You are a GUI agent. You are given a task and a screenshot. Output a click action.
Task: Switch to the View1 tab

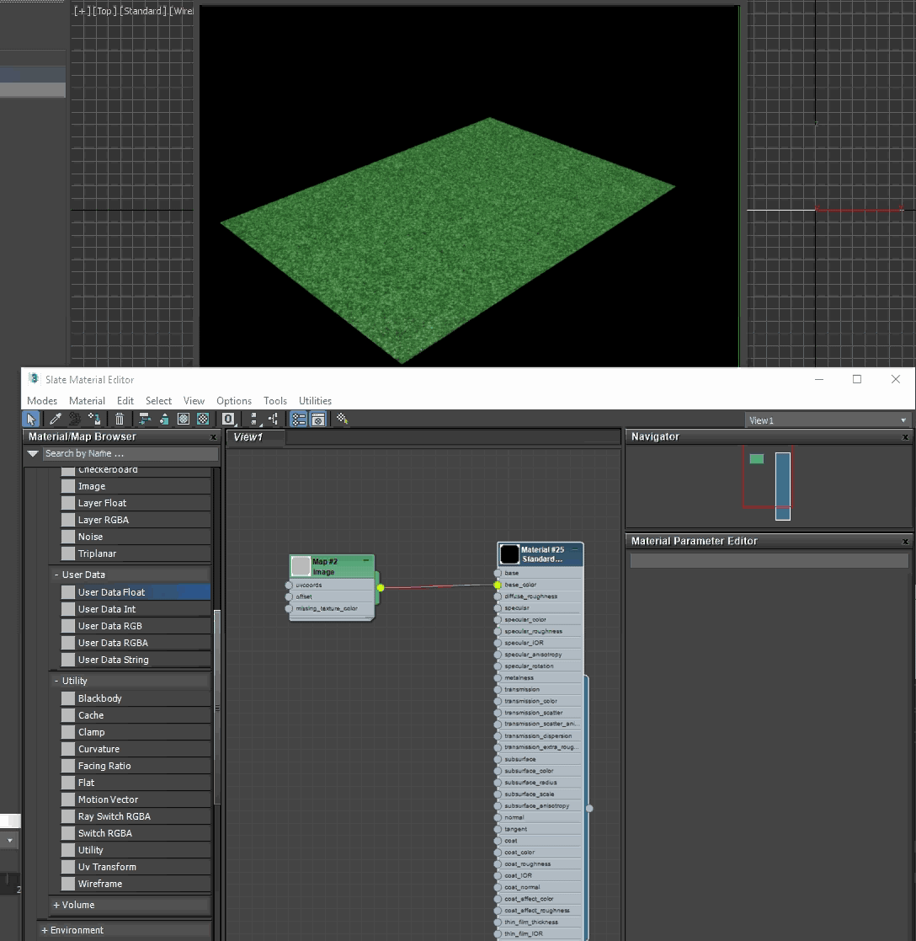pyautogui.click(x=249, y=437)
